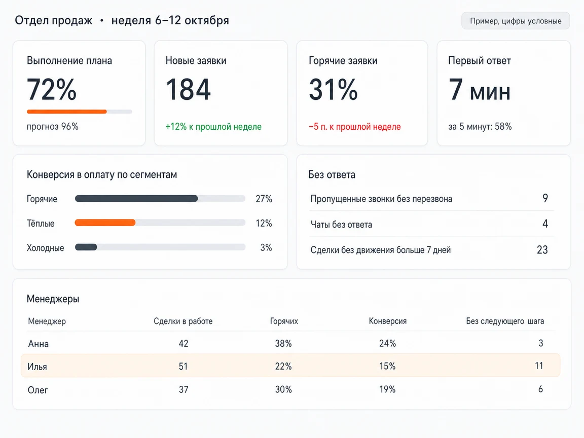The image size is (584, 438).
Task: Click the 'Менеджеры' table heading
Action: 53,299
